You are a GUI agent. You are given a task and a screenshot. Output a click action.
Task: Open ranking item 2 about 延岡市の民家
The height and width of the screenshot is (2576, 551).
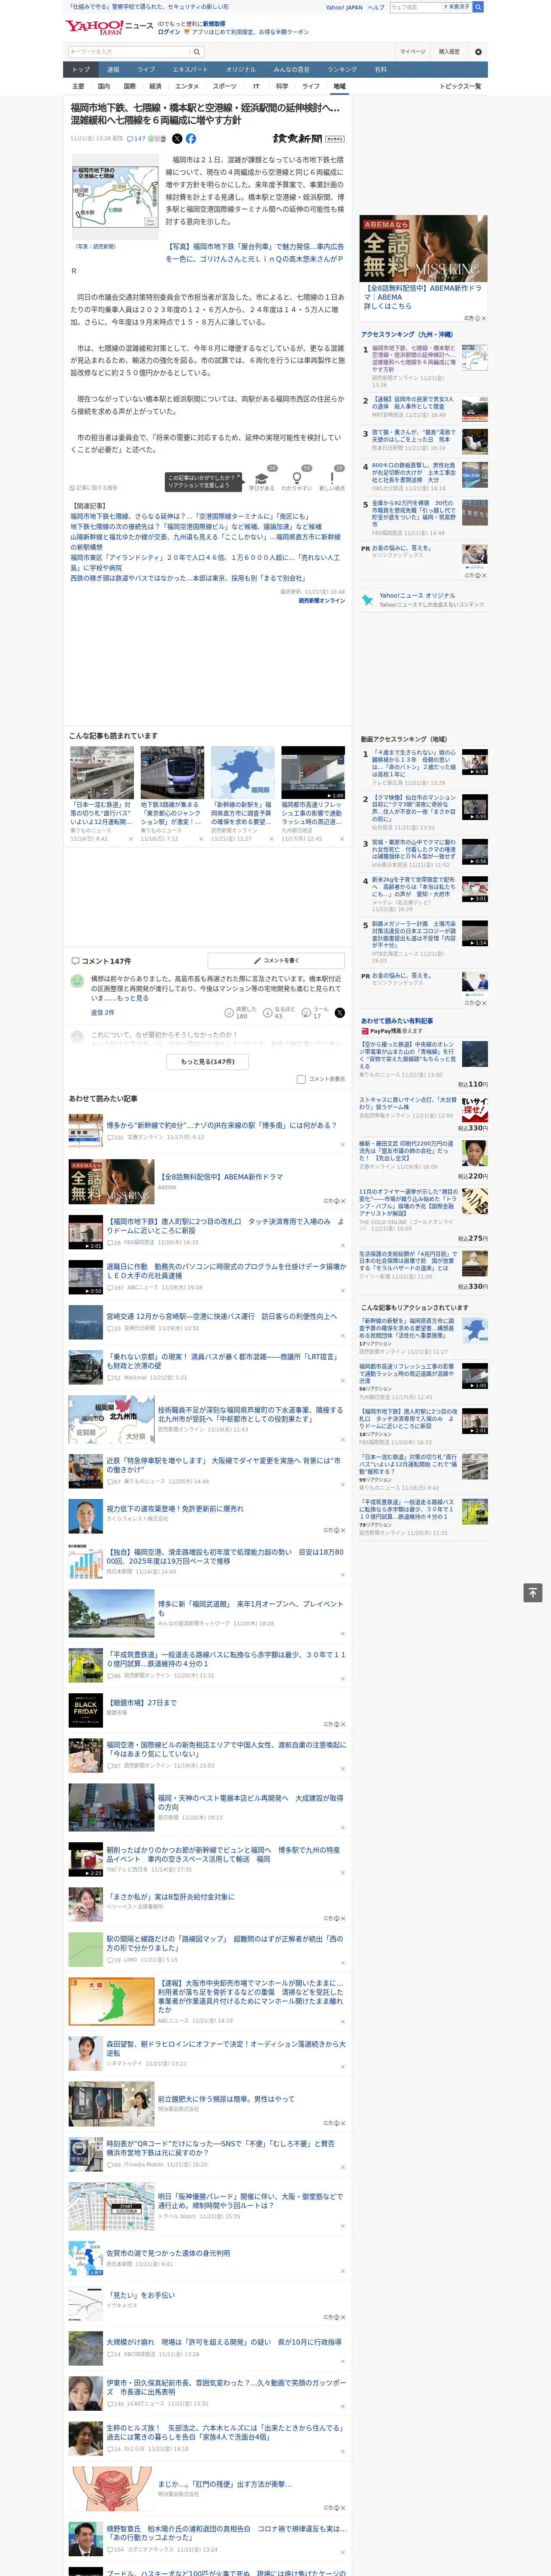pyautogui.click(x=412, y=403)
